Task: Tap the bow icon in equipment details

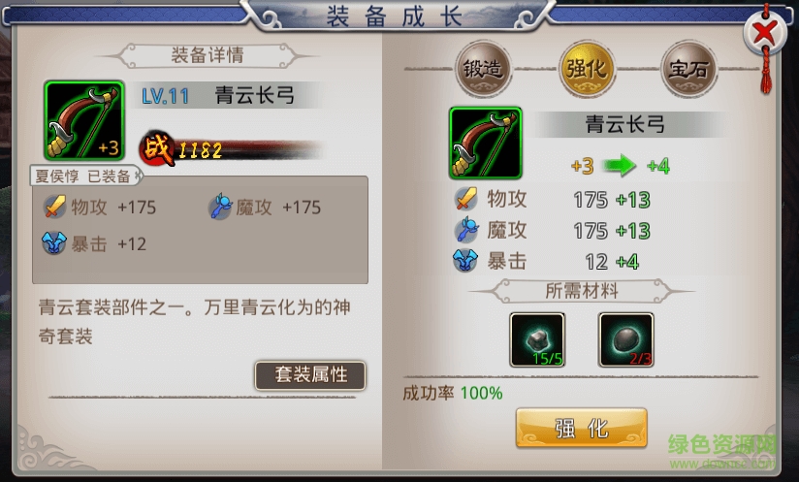Action: click(84, 121)
